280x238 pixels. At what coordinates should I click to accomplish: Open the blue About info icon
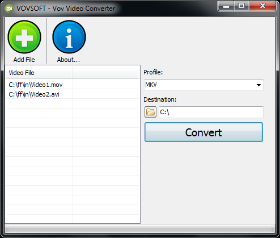[x=69, y=37]
